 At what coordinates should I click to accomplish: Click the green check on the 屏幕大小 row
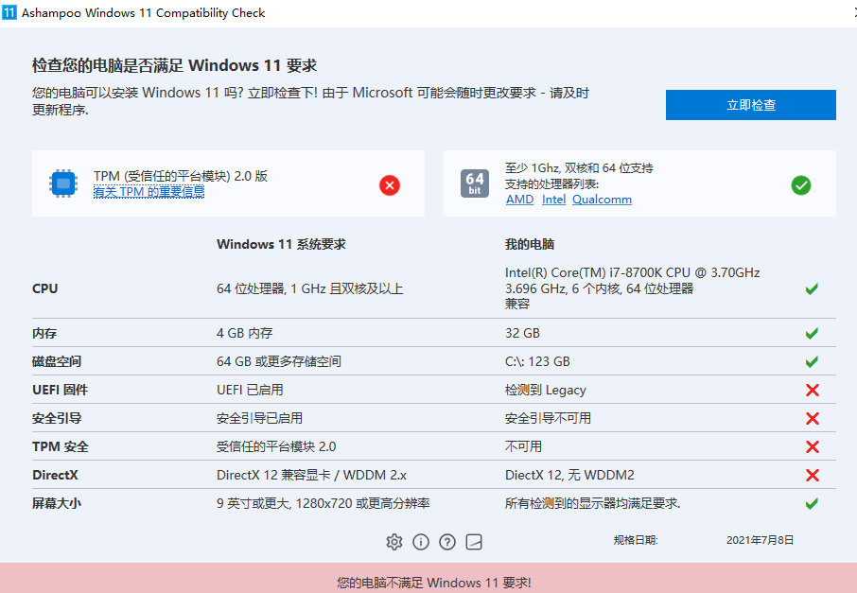click(x=811, y=503)
